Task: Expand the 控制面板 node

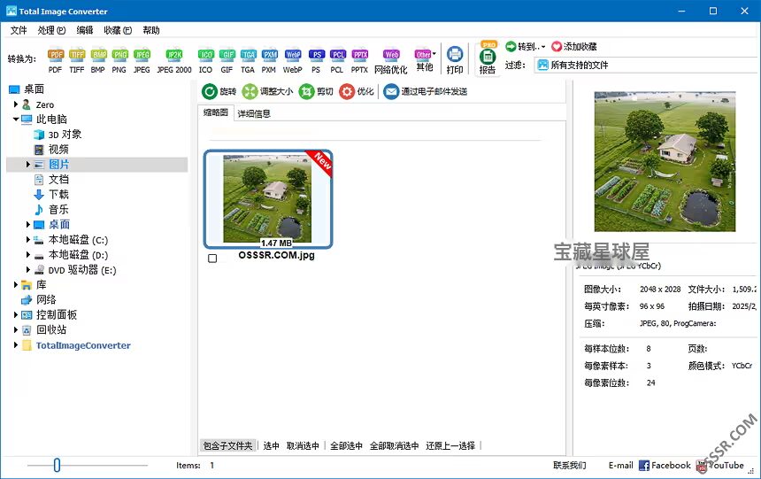Action: click(x=16, y=315)
